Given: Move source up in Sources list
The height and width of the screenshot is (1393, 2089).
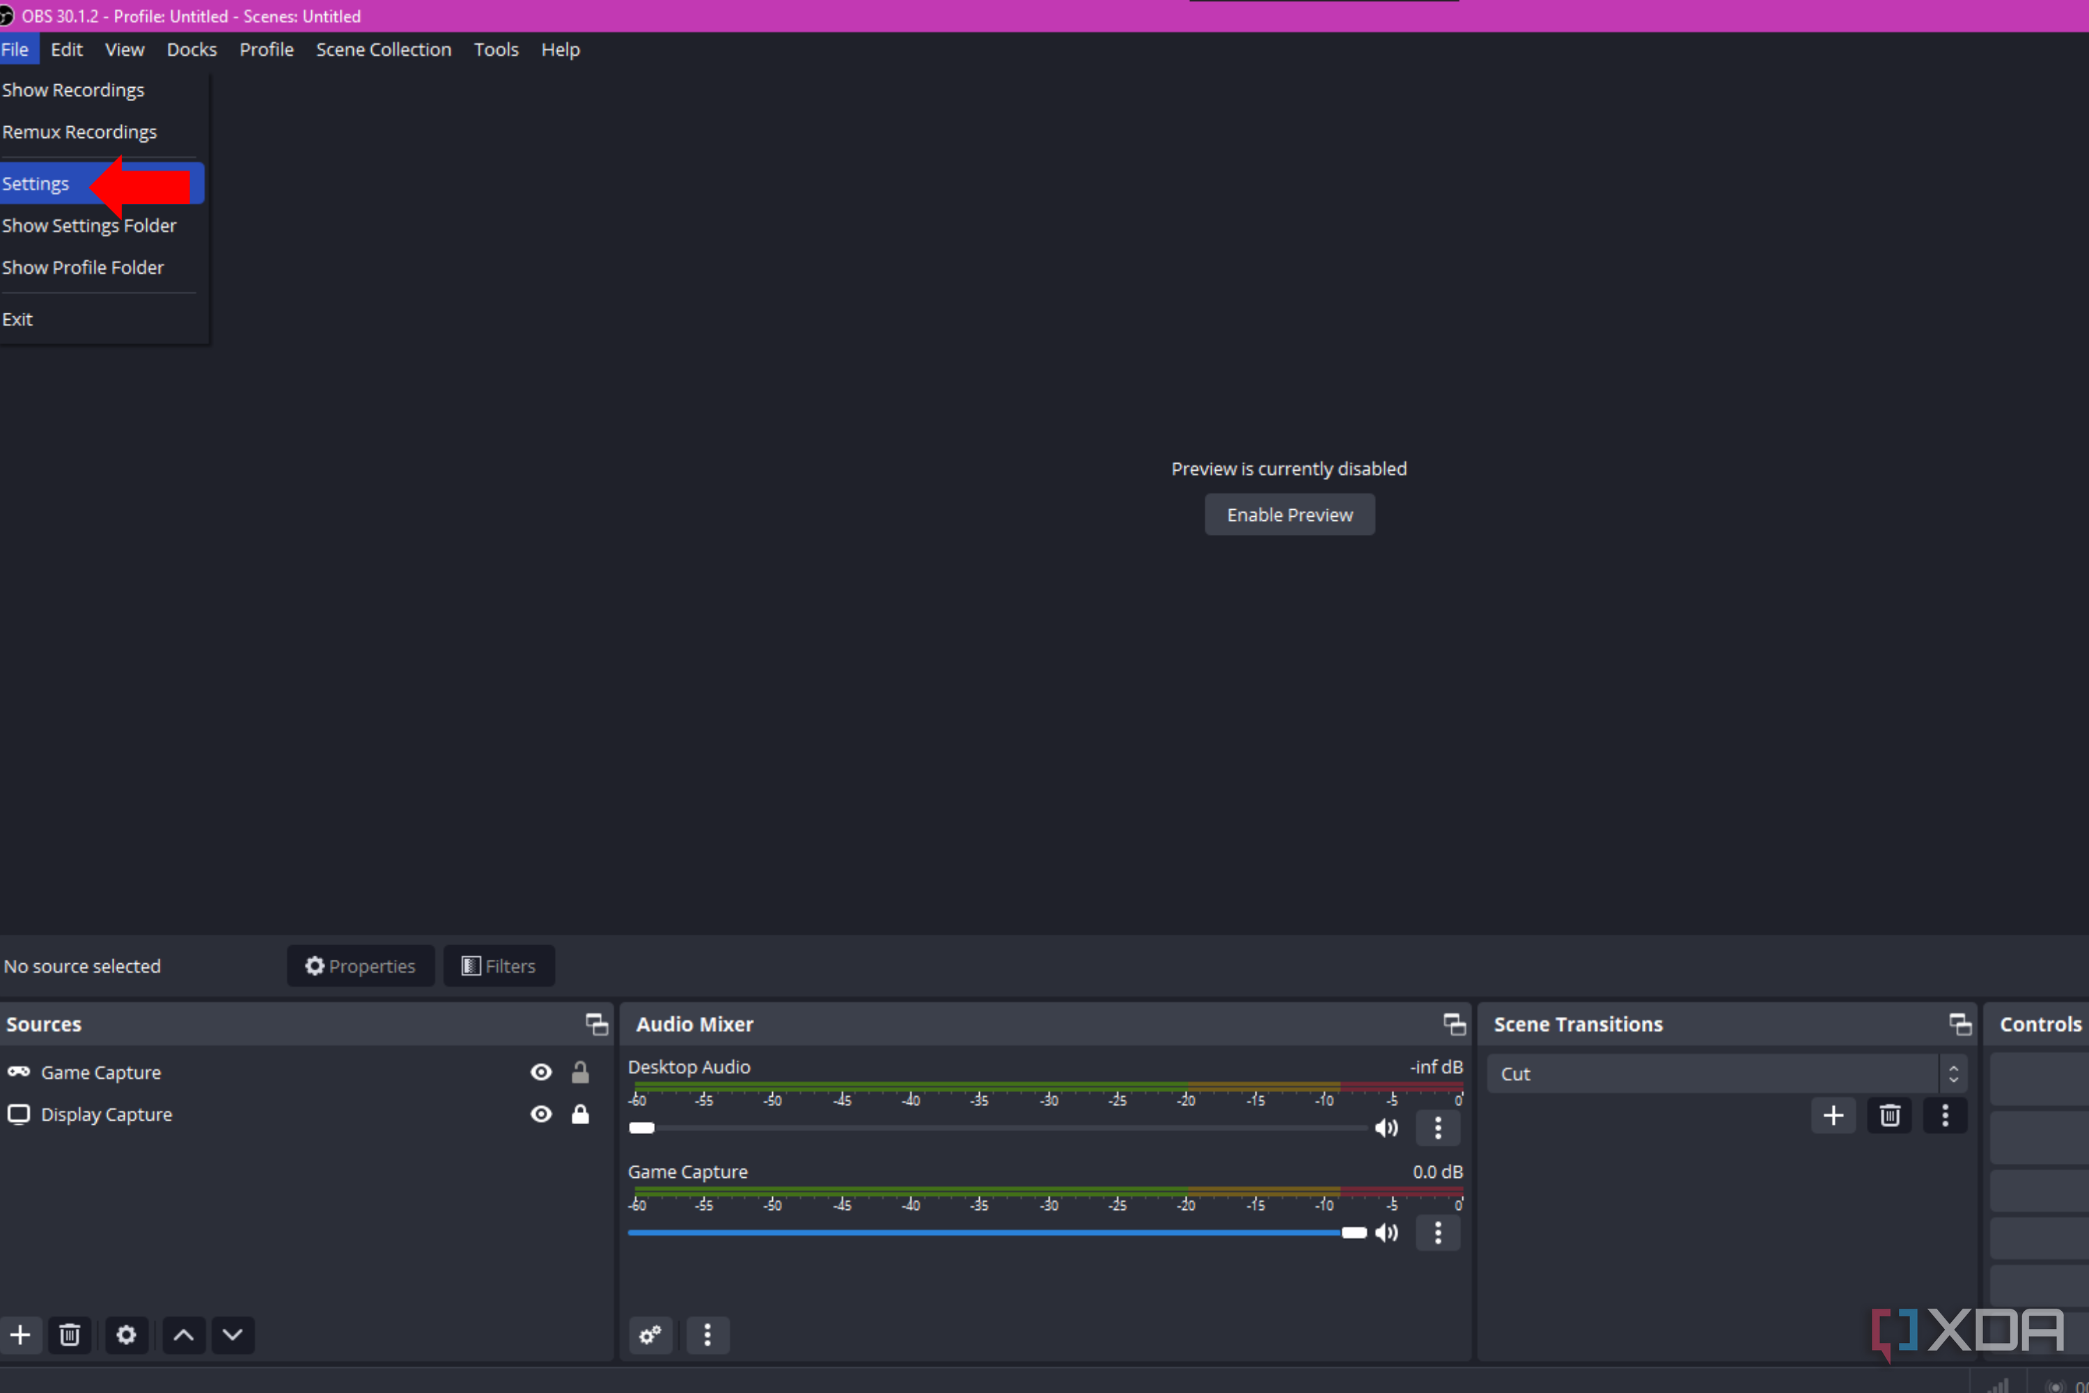Looking at the screenshot, I should point(183,1335).
